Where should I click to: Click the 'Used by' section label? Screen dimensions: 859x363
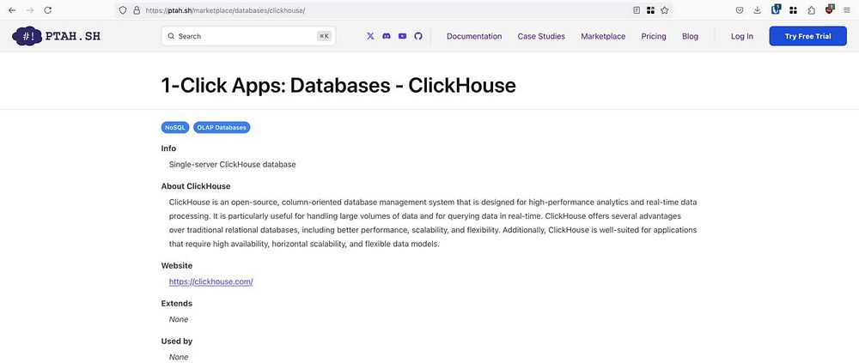tap(176, 341)
